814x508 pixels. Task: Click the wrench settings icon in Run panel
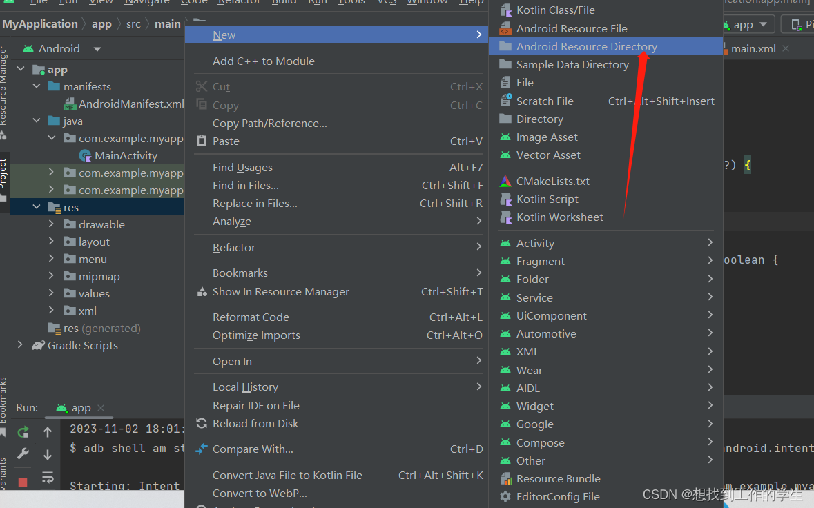tap(23, 454)
